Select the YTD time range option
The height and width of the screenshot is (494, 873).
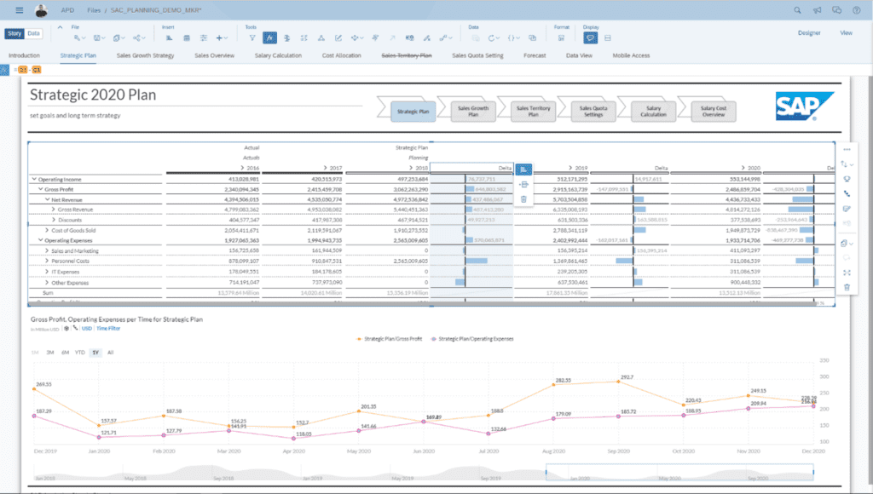(79, 352)
